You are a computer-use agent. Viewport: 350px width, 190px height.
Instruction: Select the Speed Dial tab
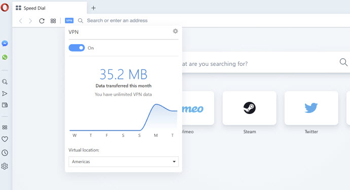(x=50, y=8)
